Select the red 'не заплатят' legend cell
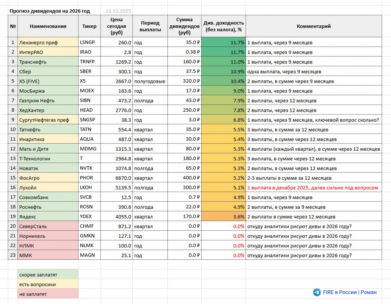391x304 pixels. pyautogui.click(x=48, y=294)
